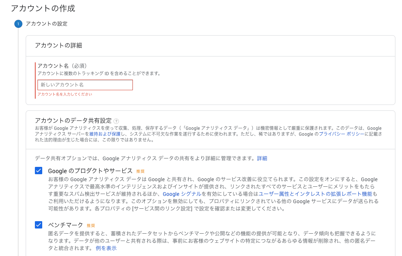Follow the Google シグナル link
The image size is (402, 256).
pos(182,194)
